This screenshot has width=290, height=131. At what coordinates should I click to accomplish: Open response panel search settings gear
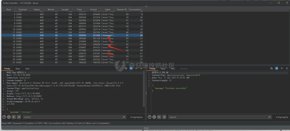154,117
